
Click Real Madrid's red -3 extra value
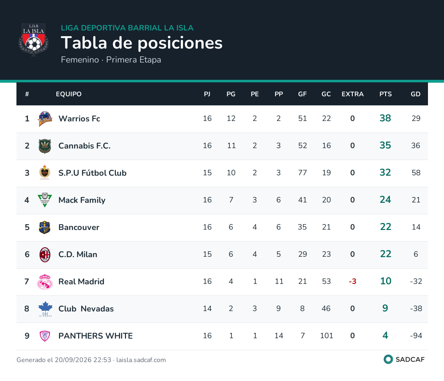click(x=352, y=281)
